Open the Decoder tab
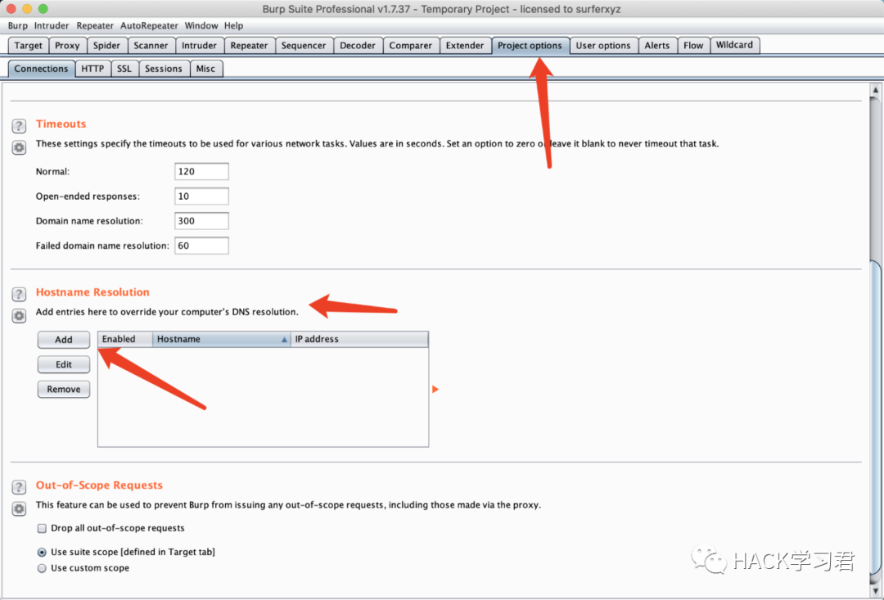This screenshot has width=884, height=600. click(x=358, y=46)
